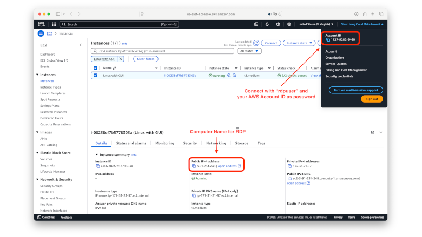Click the browser sidebar toggle icon

pyautogui.click(x=58, y=14)
